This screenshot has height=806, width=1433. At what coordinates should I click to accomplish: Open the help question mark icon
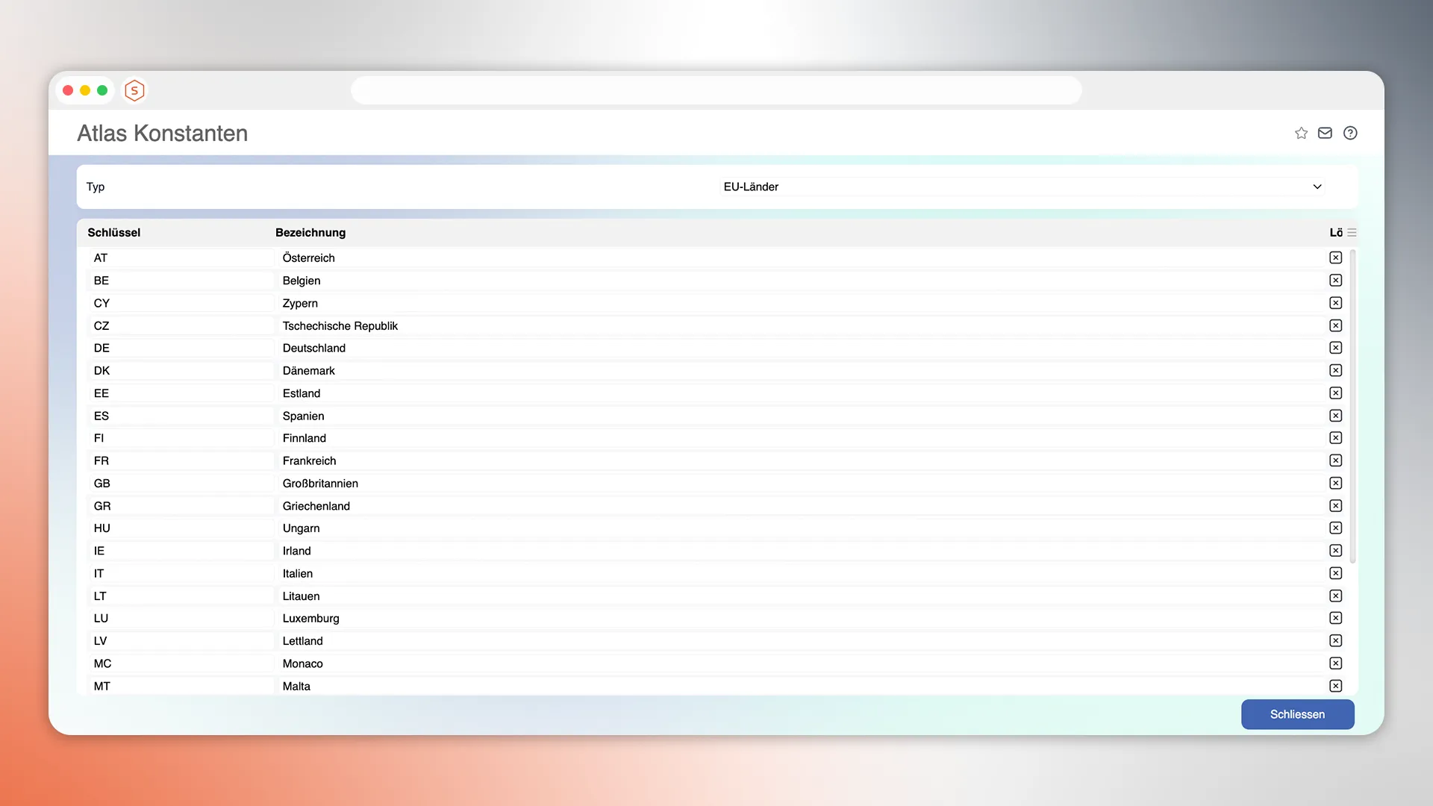pos(1350,133)
